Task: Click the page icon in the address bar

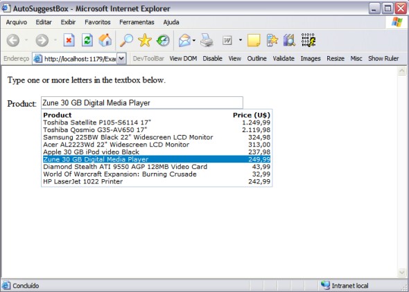Action: tap(38, 59)
